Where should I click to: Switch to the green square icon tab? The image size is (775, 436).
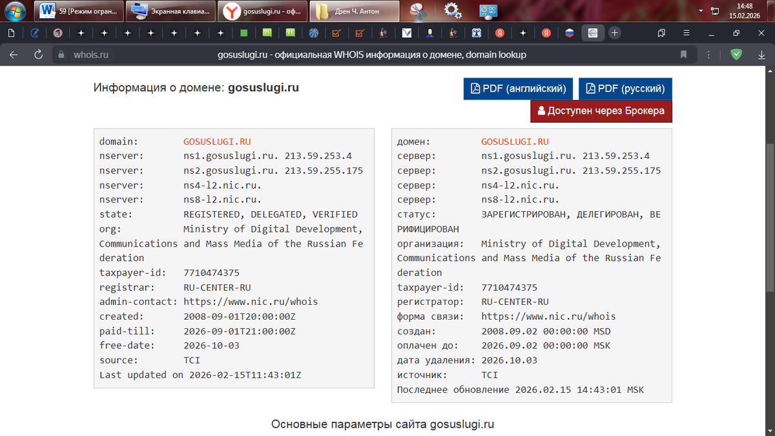[244, 32]
